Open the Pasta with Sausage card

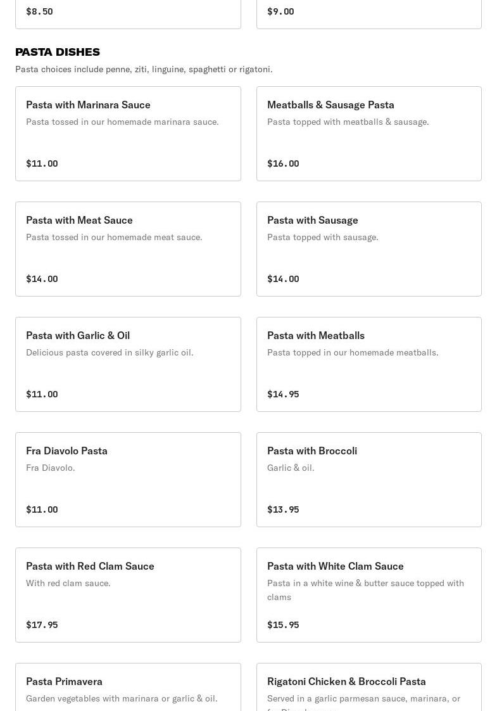tap(368, 249)
